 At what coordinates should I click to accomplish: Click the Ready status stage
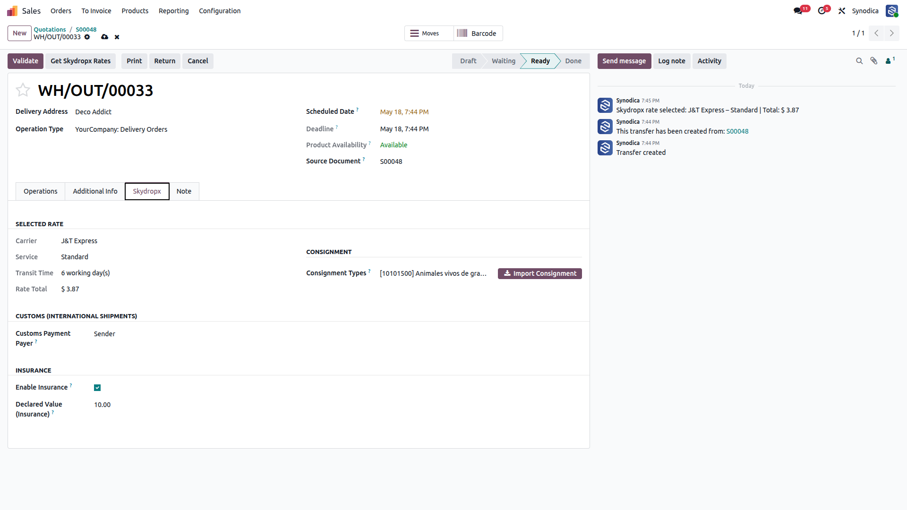coord(540,61)
